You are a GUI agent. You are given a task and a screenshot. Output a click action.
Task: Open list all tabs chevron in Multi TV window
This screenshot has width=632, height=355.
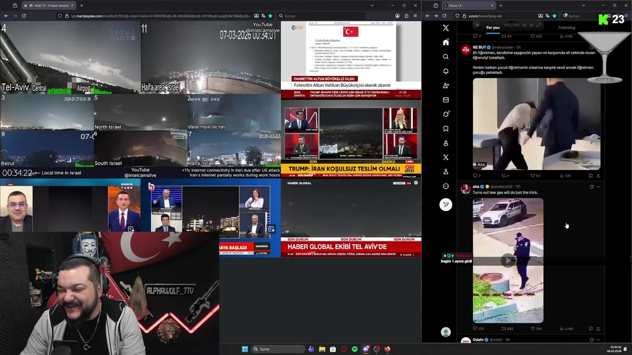pyautogui.click(x=372, y=5)
